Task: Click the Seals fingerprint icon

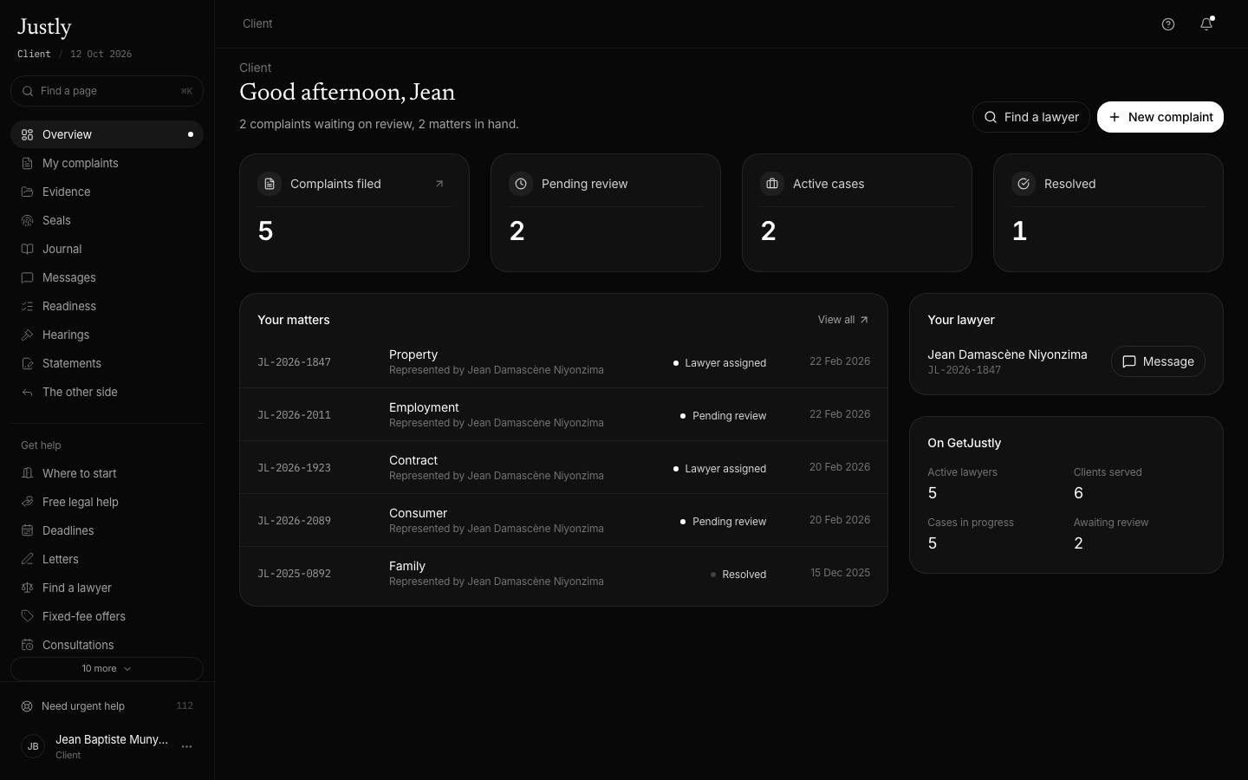Action: [x=28, y=221]
